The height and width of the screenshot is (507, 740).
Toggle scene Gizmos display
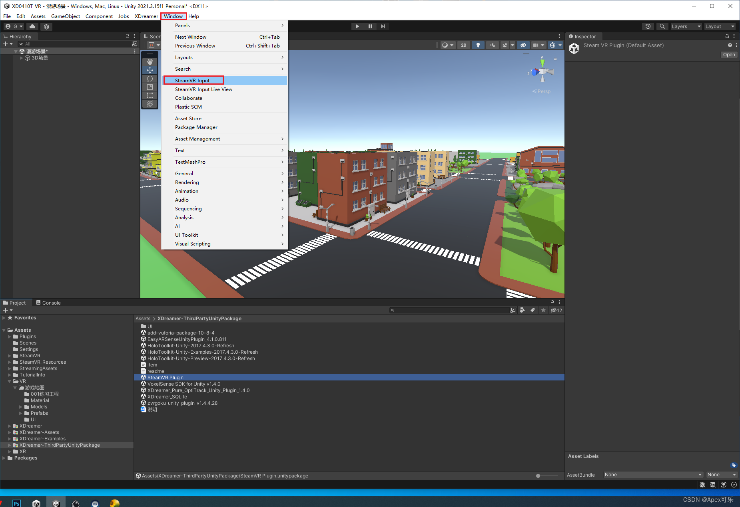(553, 45)
